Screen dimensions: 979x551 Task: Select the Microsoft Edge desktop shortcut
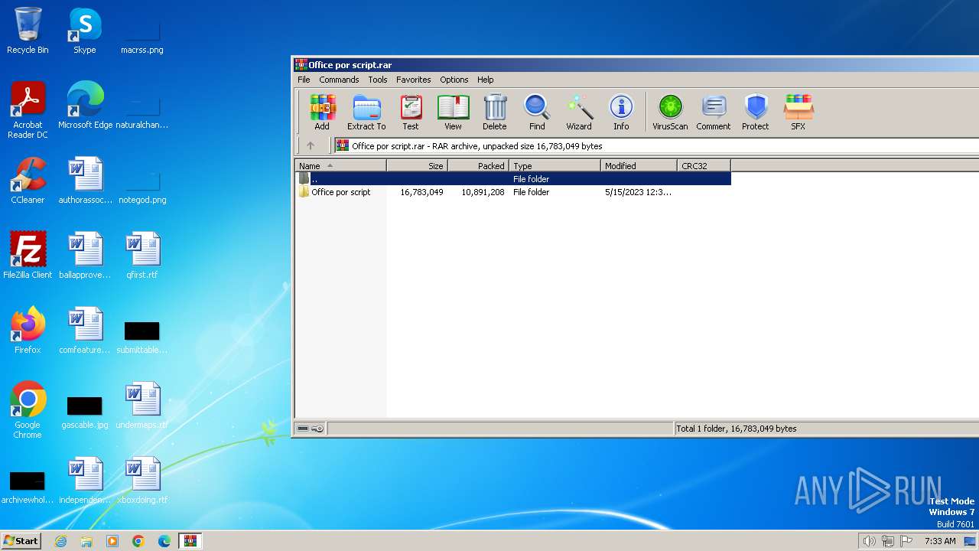point(85,106)
